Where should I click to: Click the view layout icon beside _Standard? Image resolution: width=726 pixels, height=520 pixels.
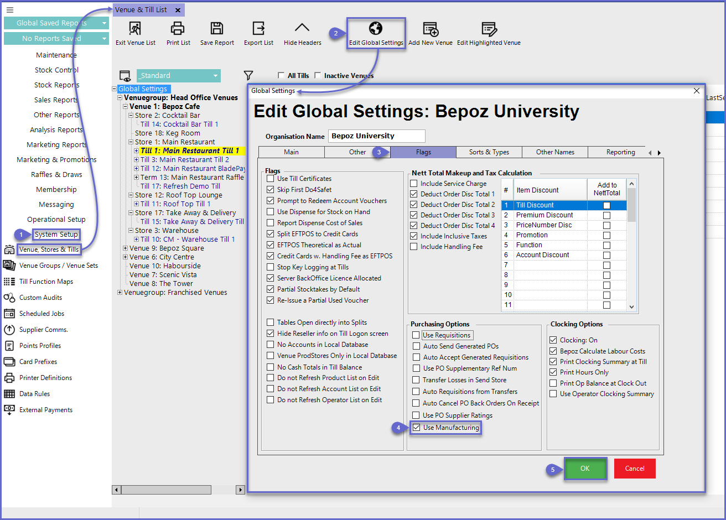125,76
